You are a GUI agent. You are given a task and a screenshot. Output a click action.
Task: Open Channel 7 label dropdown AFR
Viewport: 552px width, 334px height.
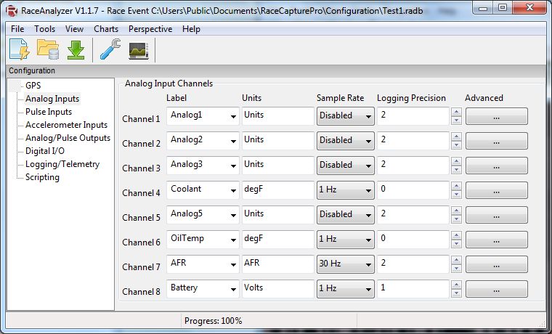[x=203, y=264]
